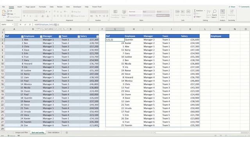Viewport: 250px width, 141px height.
Task: Click the Conditional Formatting icon
Action: coord(115,12)
